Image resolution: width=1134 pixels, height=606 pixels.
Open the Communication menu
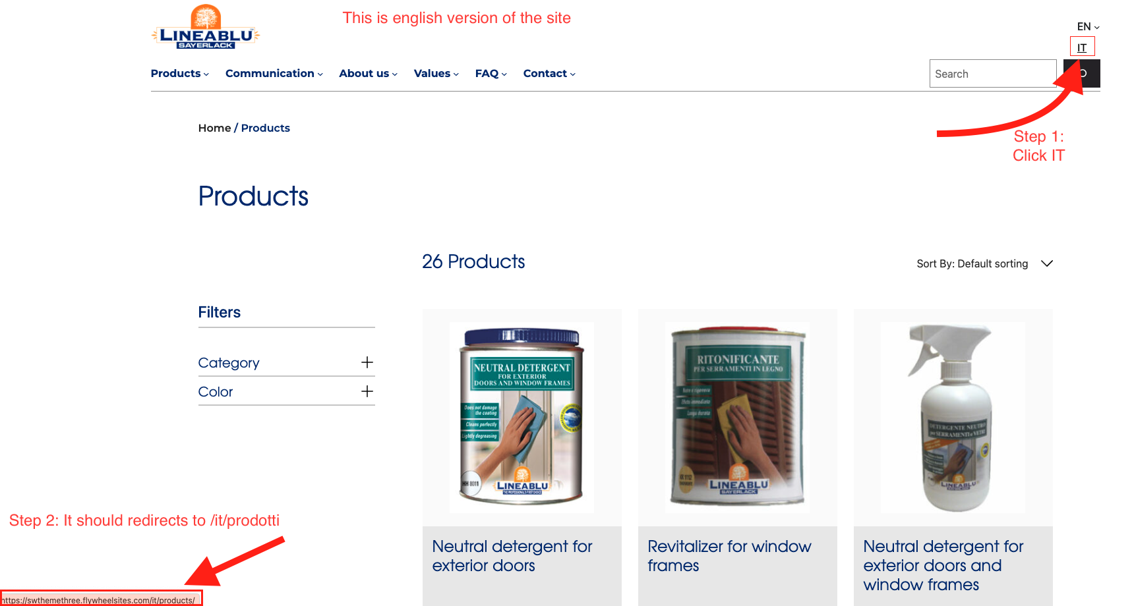274,73
